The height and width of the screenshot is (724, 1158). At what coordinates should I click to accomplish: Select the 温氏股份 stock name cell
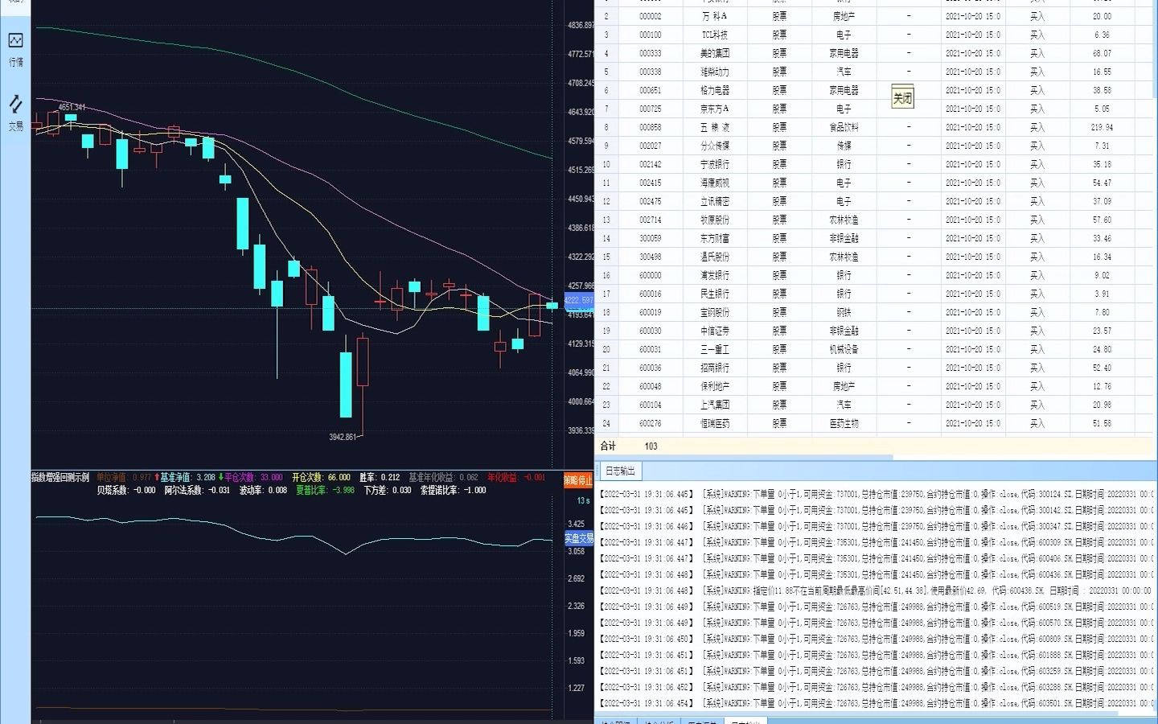pos(714,257)
